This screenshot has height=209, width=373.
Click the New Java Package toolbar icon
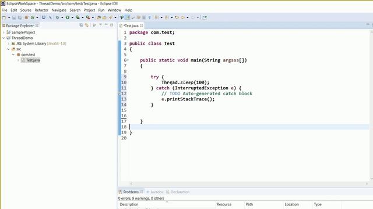tap(26, 17)
